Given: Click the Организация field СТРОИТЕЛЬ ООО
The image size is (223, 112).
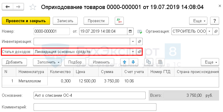Looking at the screenshot, I should (x=189, y=31).
